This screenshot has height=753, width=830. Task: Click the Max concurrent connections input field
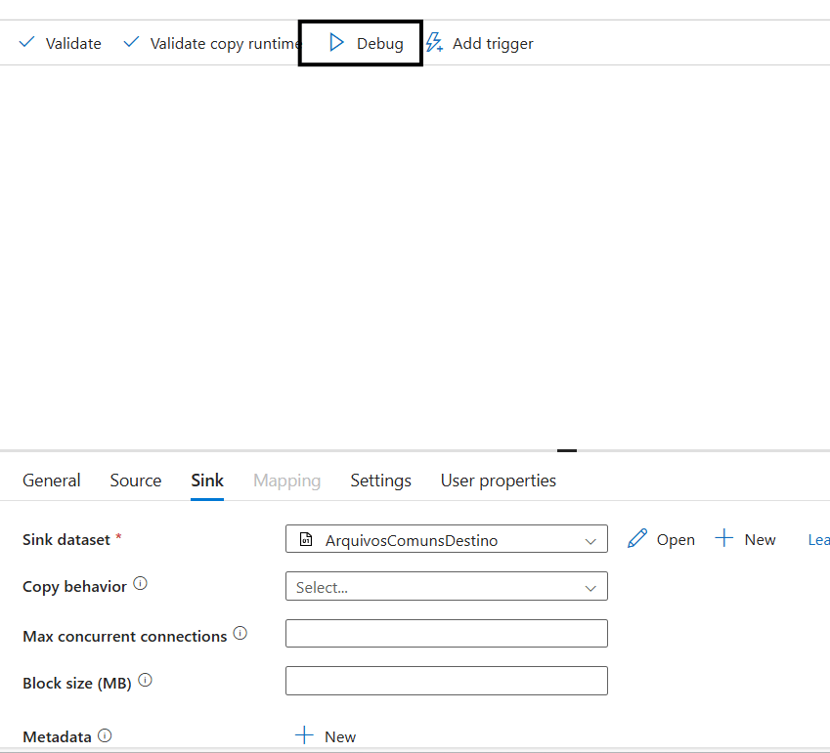446,634
